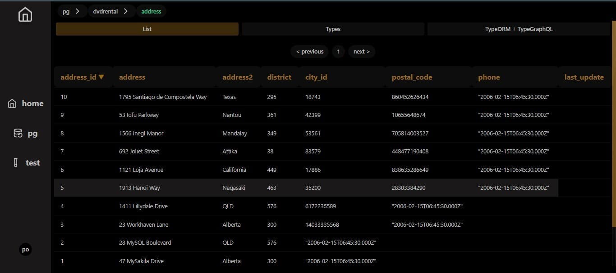The width and height of the screenshot is (616, 273).
Task: Select page number 1
Action: pos(338,51)
